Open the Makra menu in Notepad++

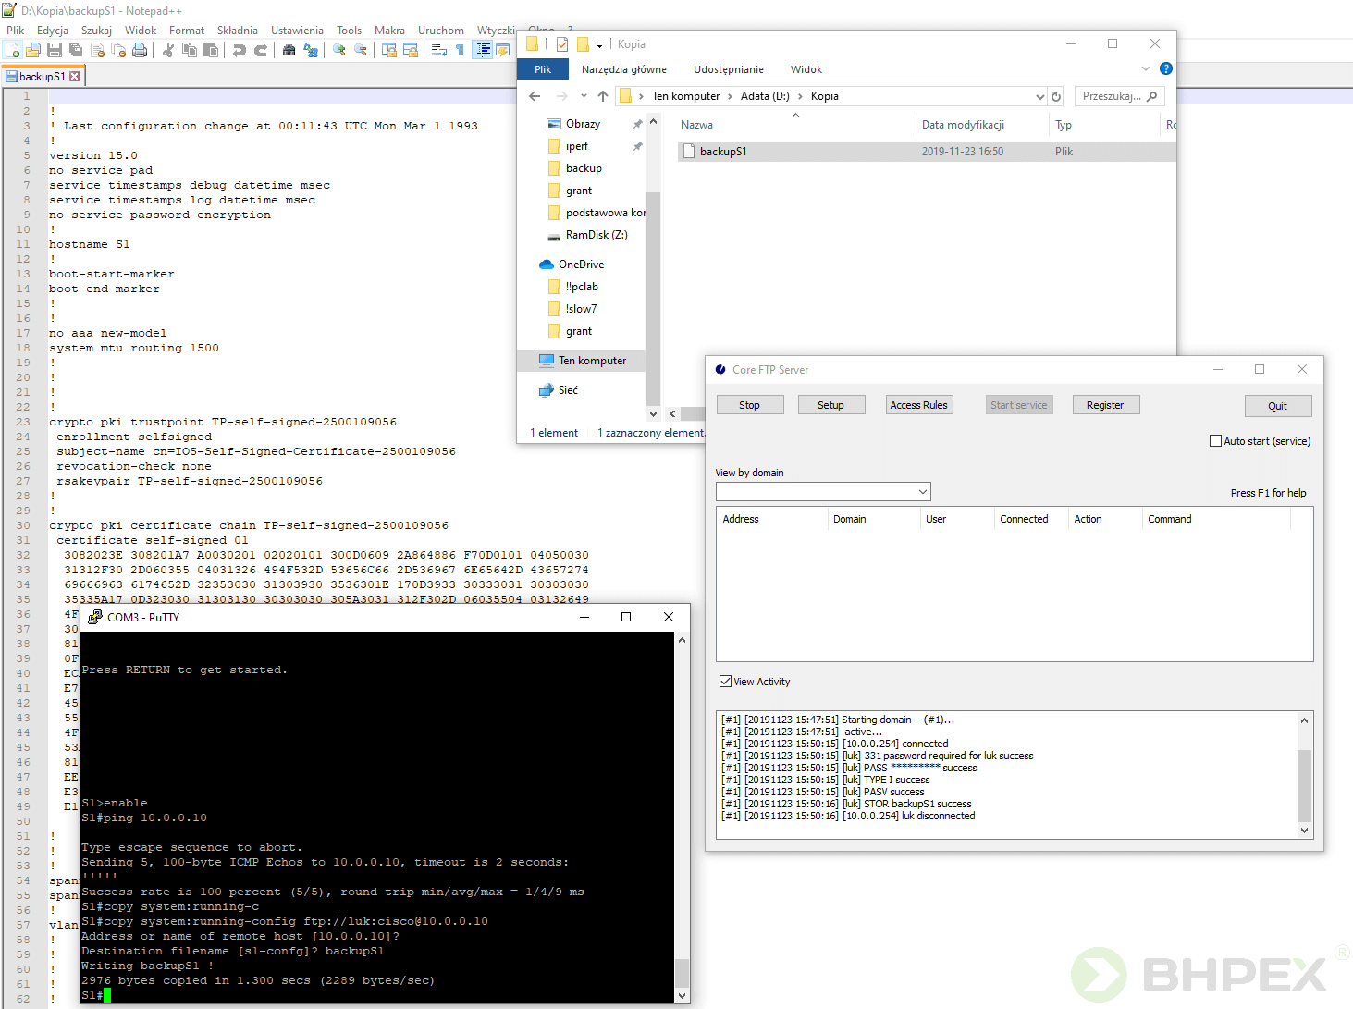(x=389, y=31)
